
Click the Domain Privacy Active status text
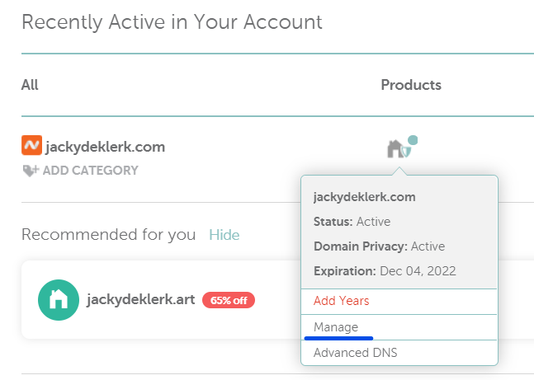tap(428, 246)
